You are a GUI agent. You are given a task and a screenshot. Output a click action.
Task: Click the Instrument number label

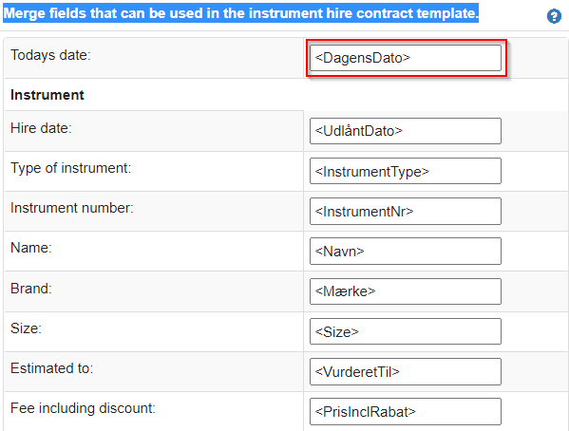[x=72, y=208]
